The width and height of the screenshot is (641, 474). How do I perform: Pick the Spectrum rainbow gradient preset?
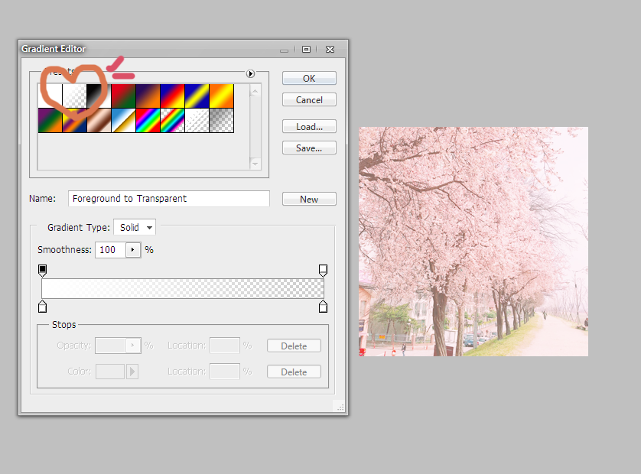point(148,120)
